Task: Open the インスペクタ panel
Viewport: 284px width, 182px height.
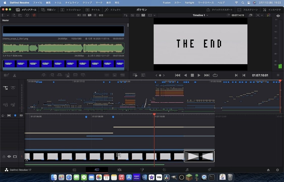Action: click(x=272, y=10)
